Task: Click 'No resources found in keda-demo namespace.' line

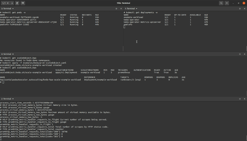Action: (x=25, y=60)
